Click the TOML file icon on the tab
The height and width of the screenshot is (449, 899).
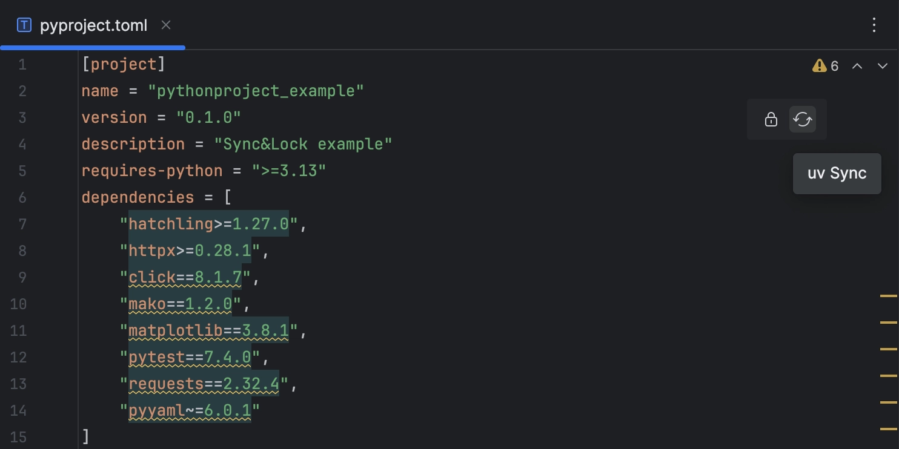pyautogui.click(x=23, y=25)
